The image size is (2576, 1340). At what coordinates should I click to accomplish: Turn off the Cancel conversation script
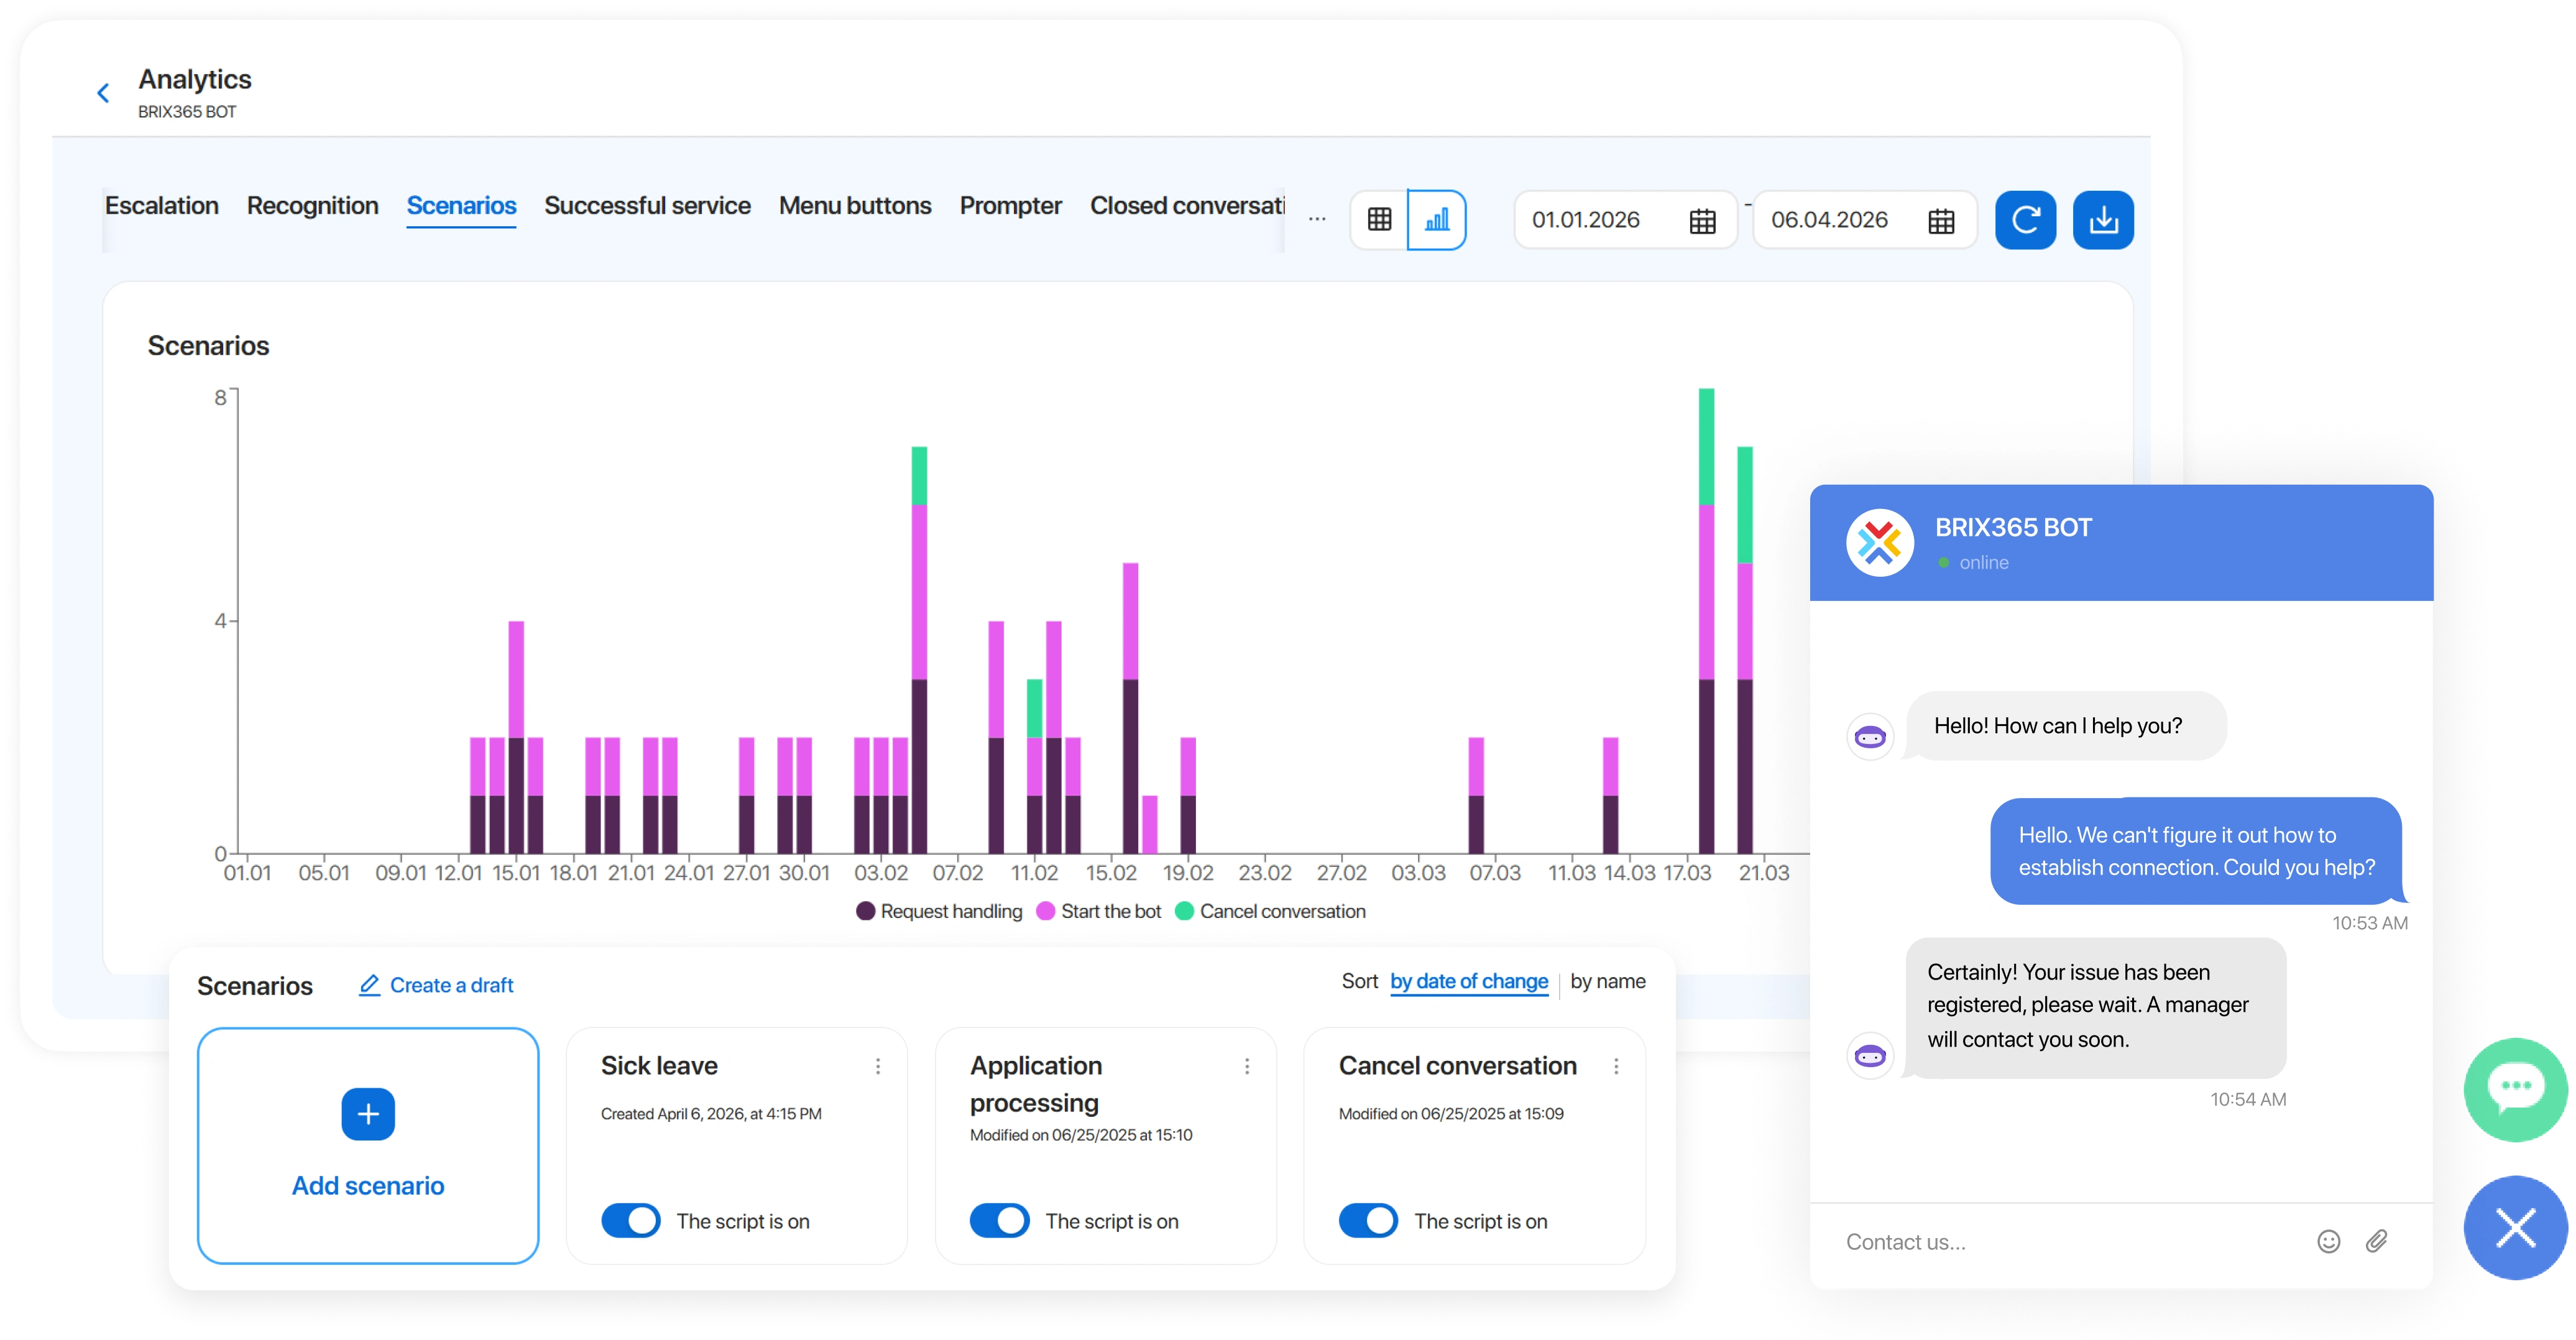1368,1220
